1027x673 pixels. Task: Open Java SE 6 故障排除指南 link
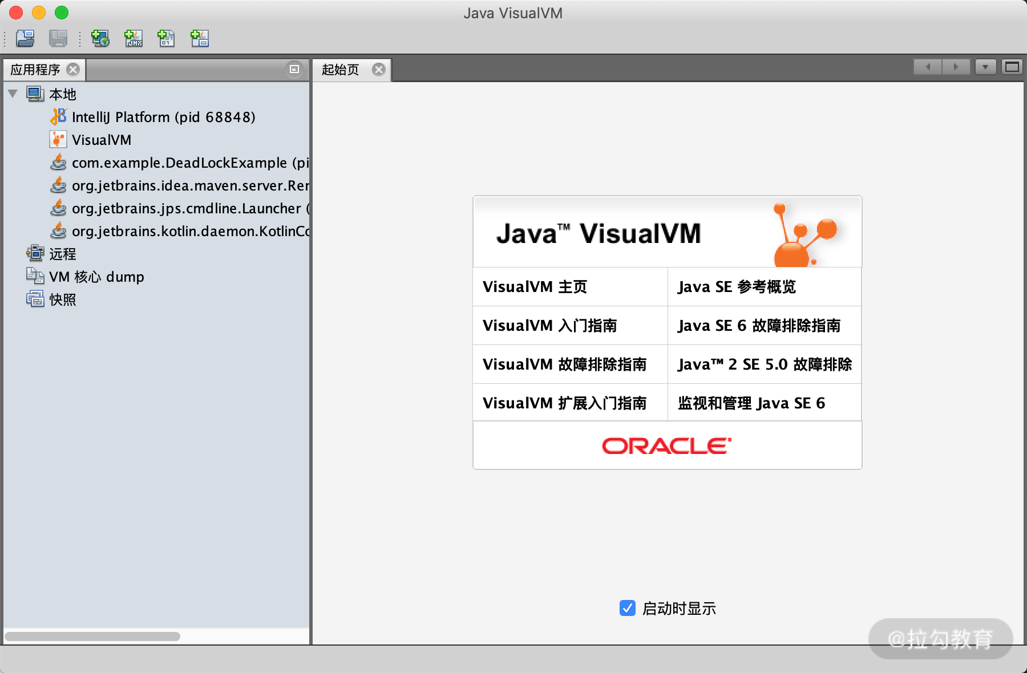(x=759, y=326)
